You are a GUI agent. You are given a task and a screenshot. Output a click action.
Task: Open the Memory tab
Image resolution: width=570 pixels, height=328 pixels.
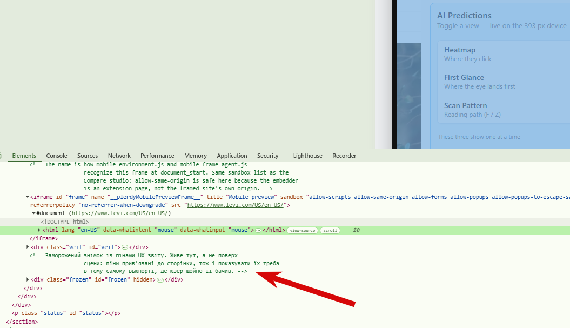coord(195,156)
